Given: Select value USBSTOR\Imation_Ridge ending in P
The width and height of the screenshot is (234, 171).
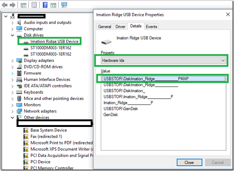Looking at the screenshot, I should click(x=138, y=97).
